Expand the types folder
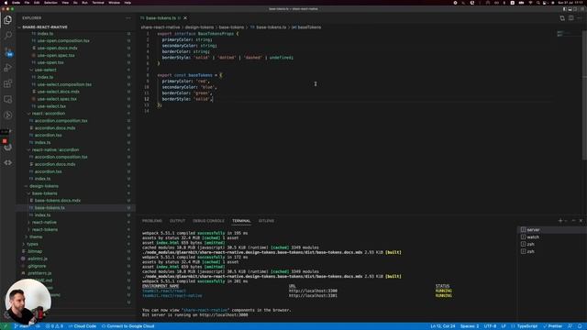The image size is (587, 330). click(x=75, y=244)
